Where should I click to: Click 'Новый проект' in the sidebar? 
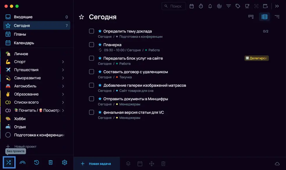tap(25, 147)
